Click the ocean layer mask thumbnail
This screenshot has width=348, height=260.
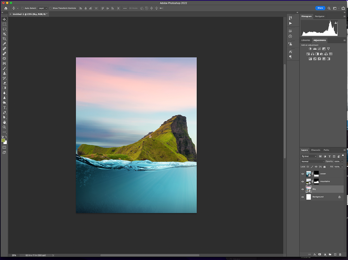pyautogui.click(x=316, y=174)
